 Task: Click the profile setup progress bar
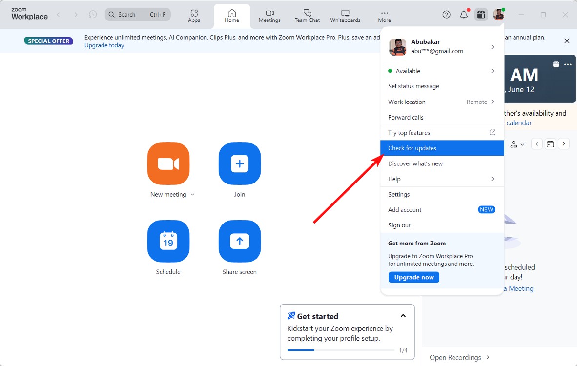coord(341,350)
